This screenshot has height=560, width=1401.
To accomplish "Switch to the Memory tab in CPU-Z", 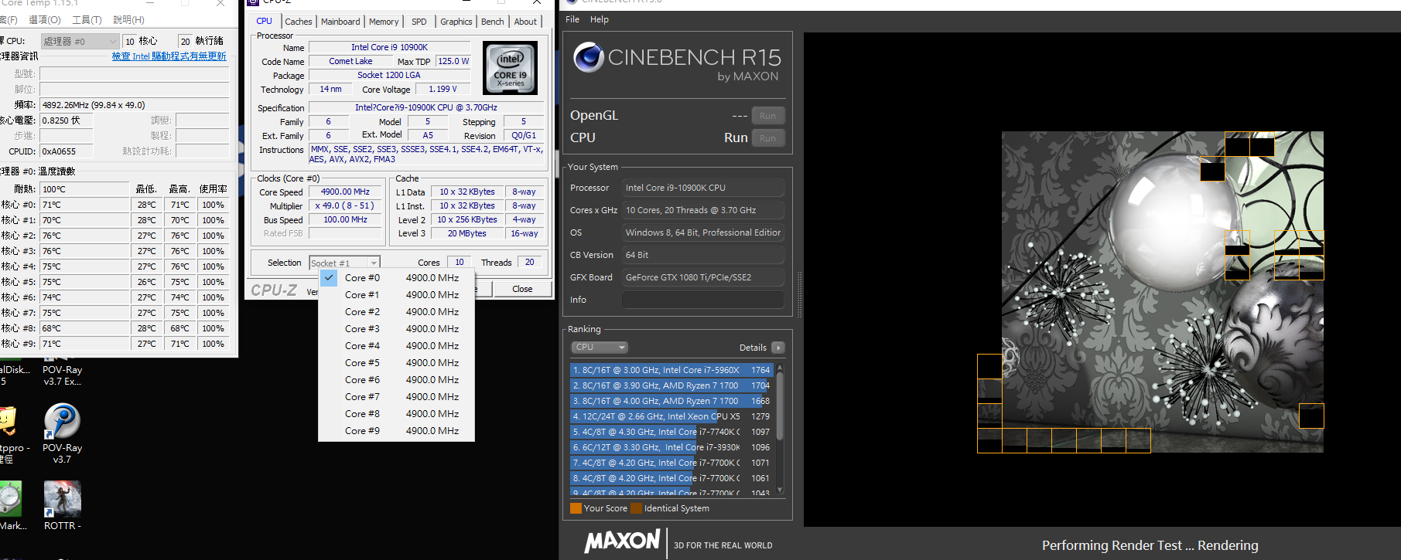I will click(x=384, y=22).
